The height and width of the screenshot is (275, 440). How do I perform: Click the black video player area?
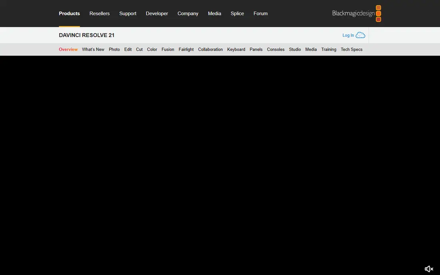(220, 165)
